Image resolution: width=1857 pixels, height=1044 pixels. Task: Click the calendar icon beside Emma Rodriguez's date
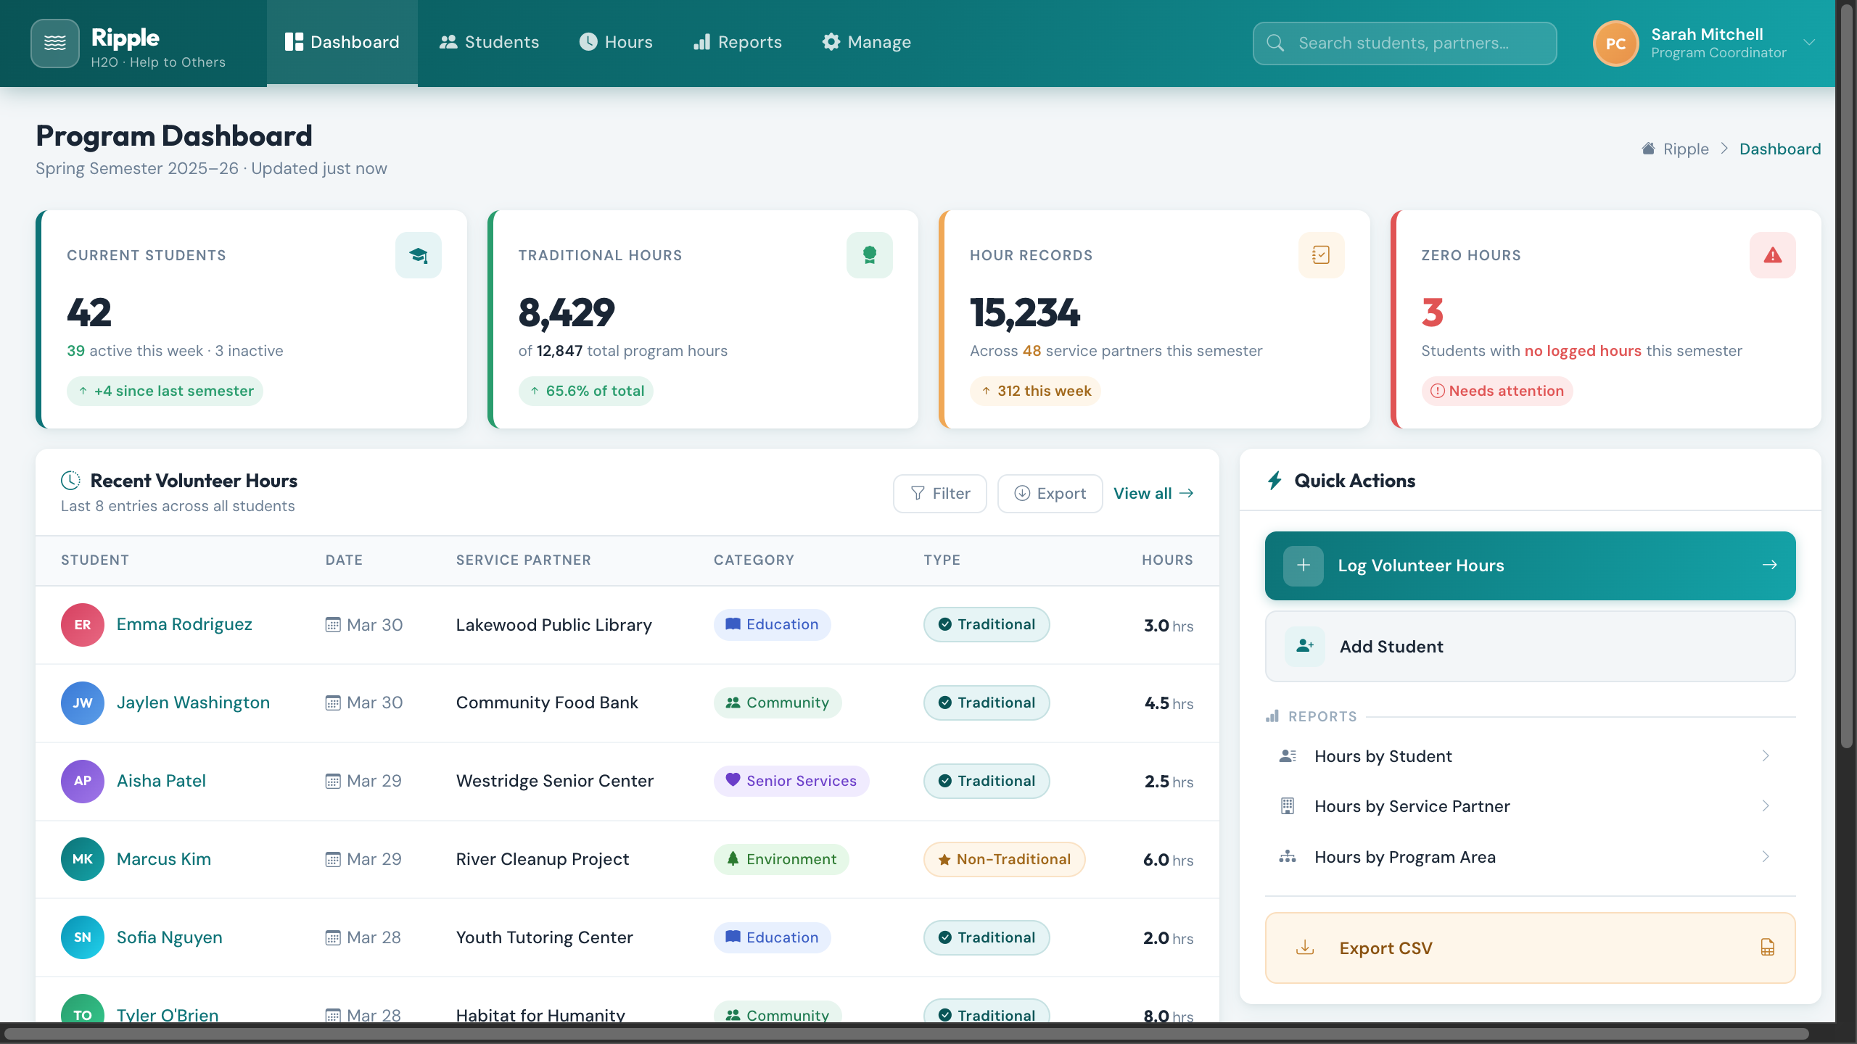[332, 624]
